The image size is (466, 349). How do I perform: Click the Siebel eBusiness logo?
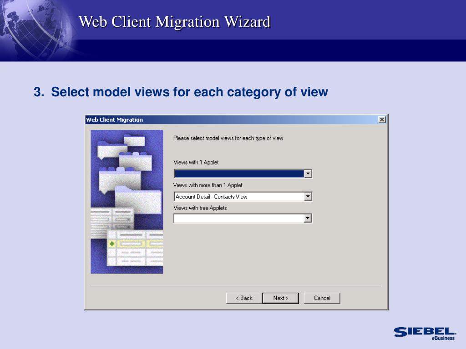pos(425,334)
